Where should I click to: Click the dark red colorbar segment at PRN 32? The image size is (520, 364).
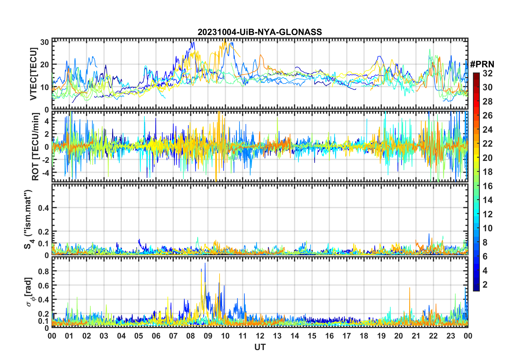pos(476,76)
